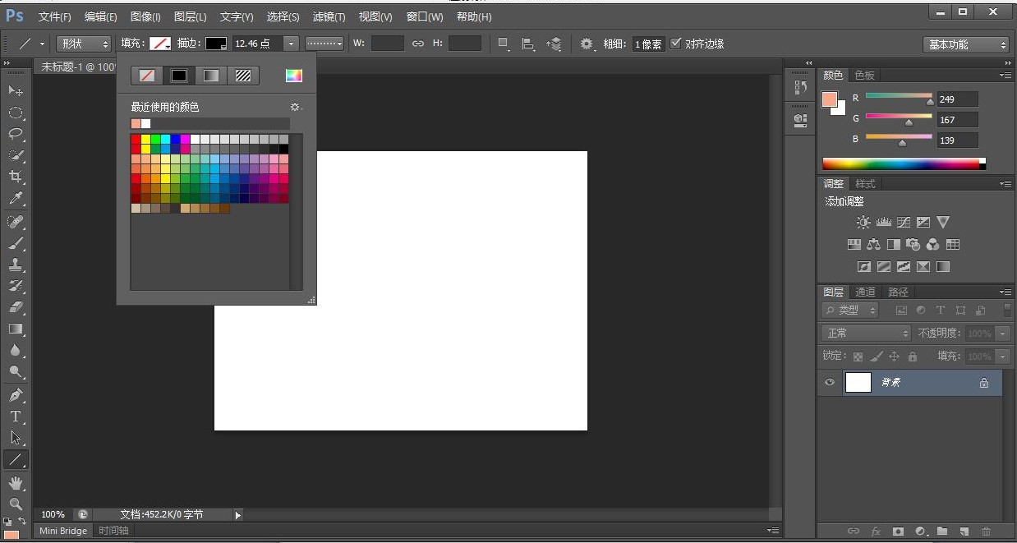Screen dimensions: 1017x543
Task: Select the Move tool
Action: click(x=16, y=90)
